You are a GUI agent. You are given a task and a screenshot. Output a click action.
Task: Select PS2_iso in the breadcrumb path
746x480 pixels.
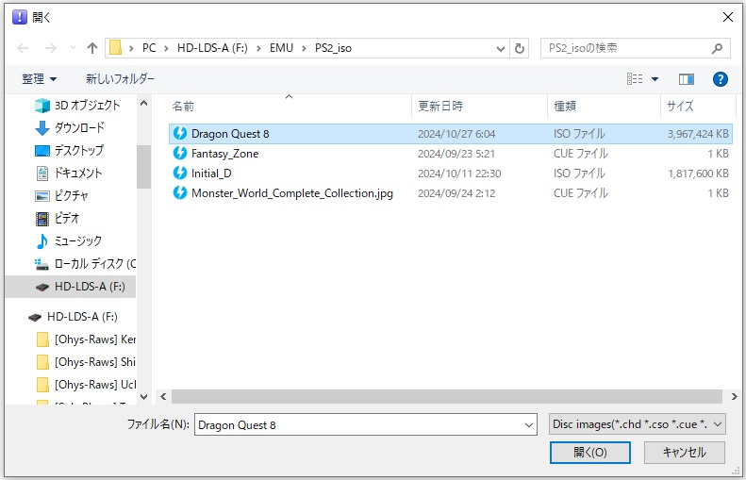(x=333, y=48)
